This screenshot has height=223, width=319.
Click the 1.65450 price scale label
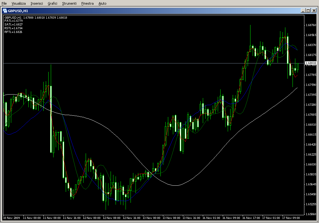(311, 194)
